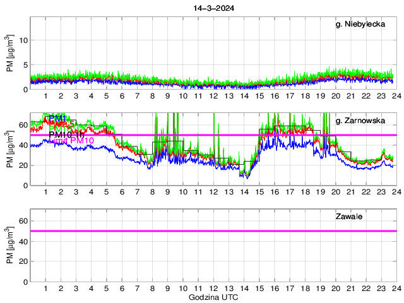Screen dimensions: 404x303
Task: Click the Godzina UTC axis title
Action: [x=213, y=297]
